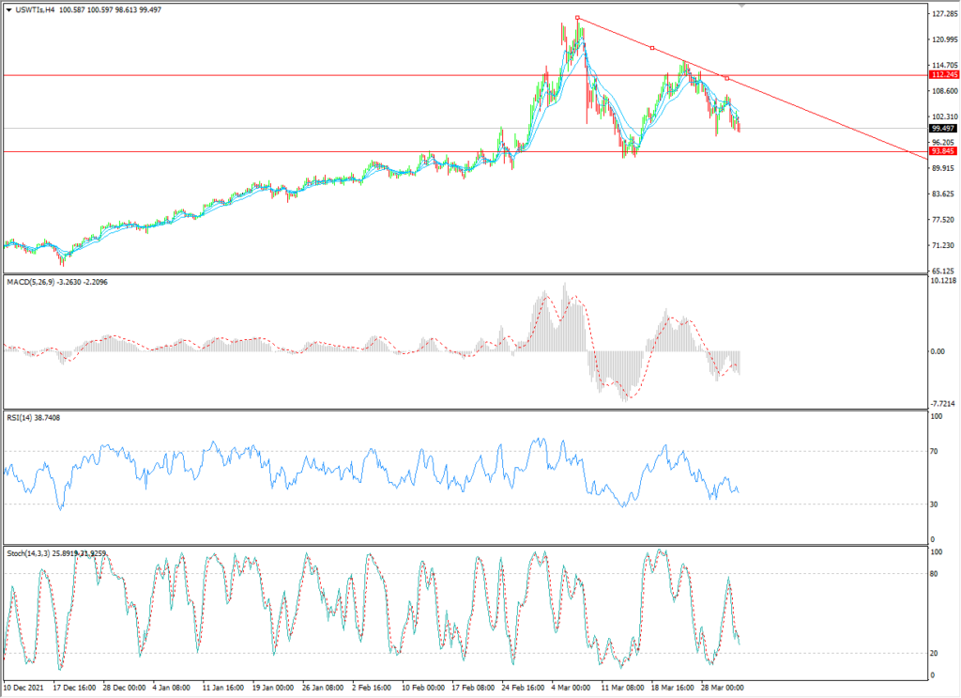The width and height of the screenshot is (961, 698).
Task: Click the 24 Feb 16:00 date label
Action: pyautogui.click(x=523, y=688)
